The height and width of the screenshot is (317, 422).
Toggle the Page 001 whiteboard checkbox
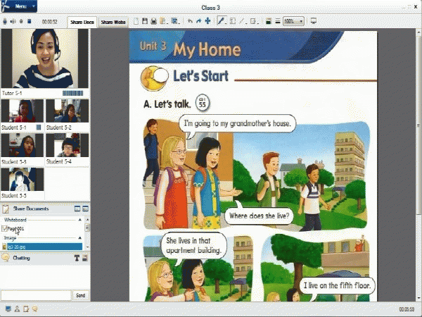[x=5, y=228]
